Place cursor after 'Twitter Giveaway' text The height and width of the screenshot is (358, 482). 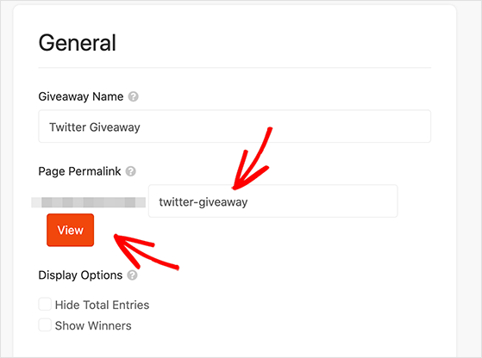tap(141, 127)
